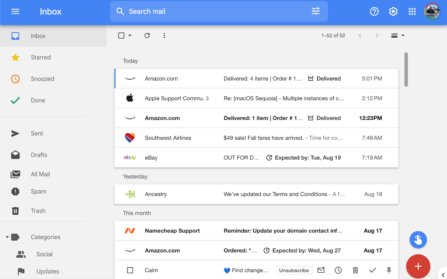Click the search magnifier icon
This screenshot has height=279, width=447.
tap(120, 12)
